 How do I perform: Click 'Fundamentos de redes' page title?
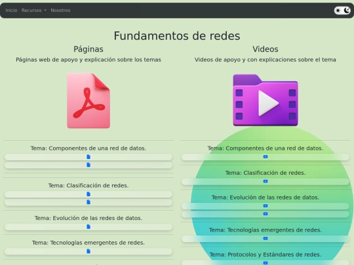[177, 36]
